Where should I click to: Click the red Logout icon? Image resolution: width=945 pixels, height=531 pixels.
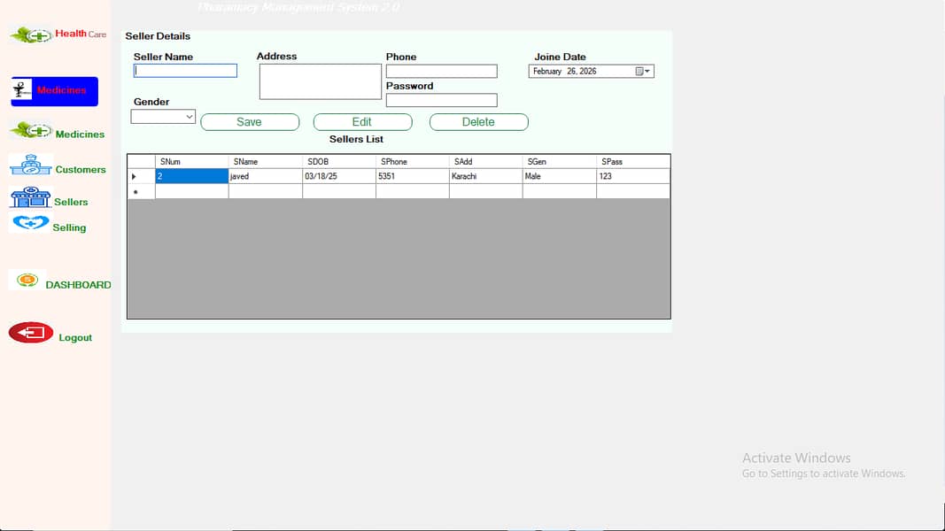(x=31, y=333)
